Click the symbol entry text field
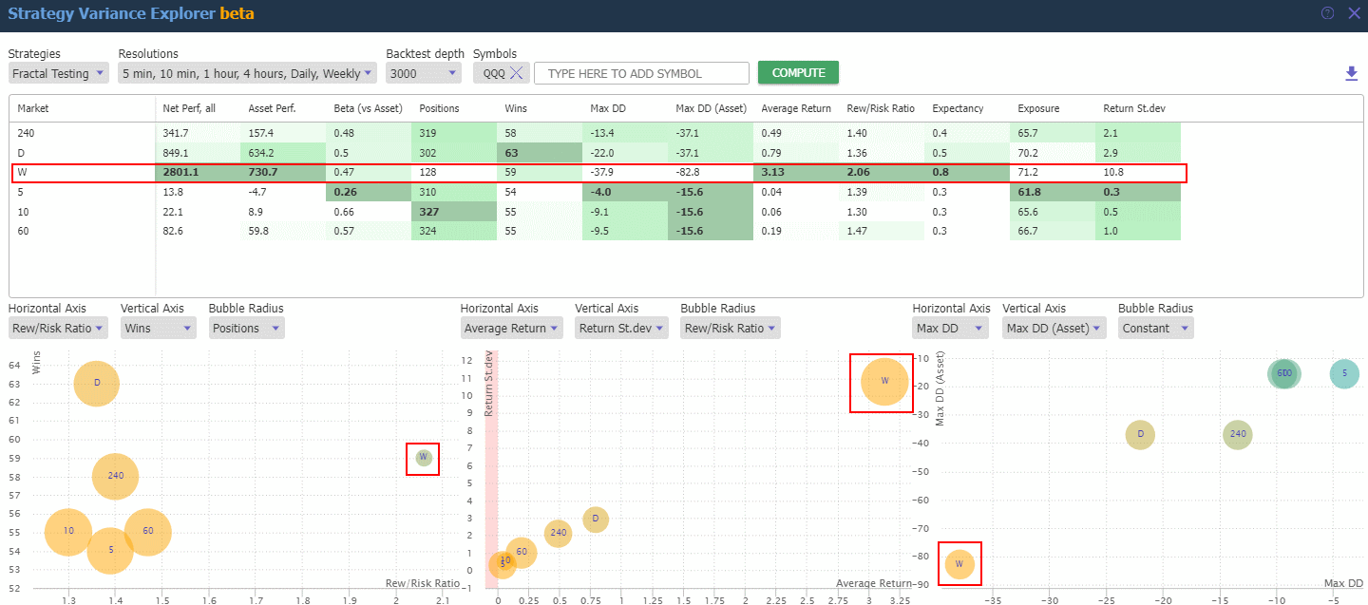The height and width of the screenshot is (605, 1368). point(641,73)
